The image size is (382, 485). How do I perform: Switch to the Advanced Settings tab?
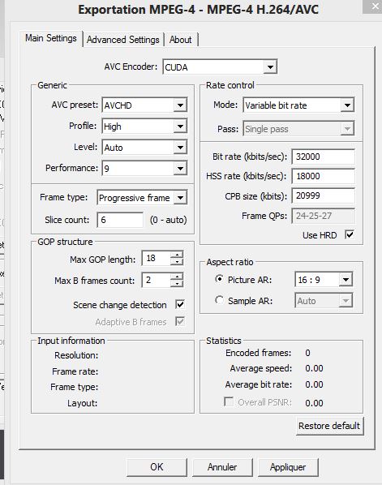[x=123, y=40]
